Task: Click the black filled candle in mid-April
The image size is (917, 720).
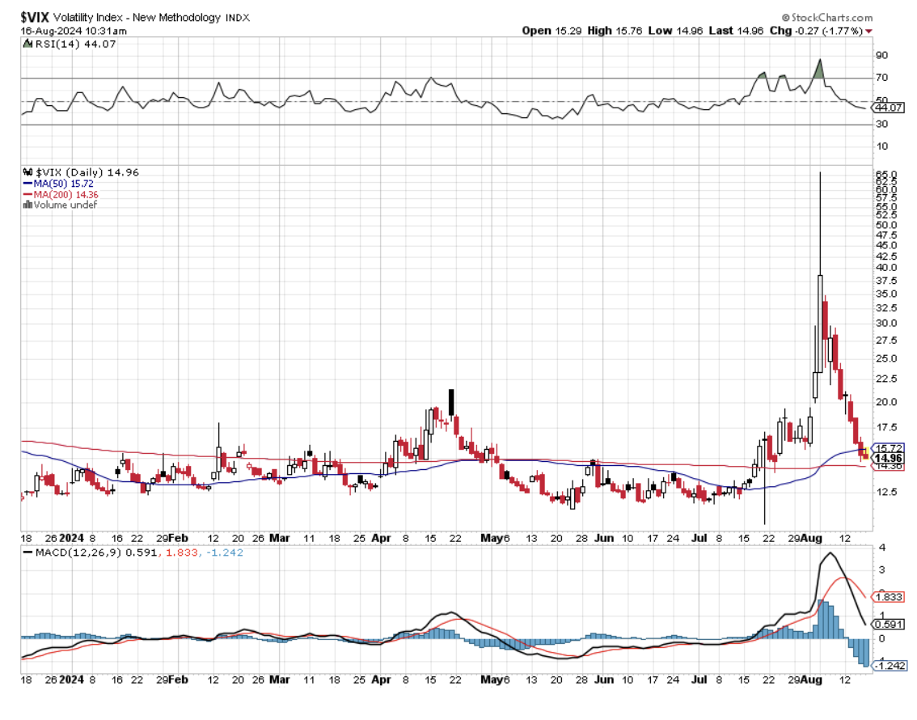Action: pyautogui.click(x=451, y=402)
